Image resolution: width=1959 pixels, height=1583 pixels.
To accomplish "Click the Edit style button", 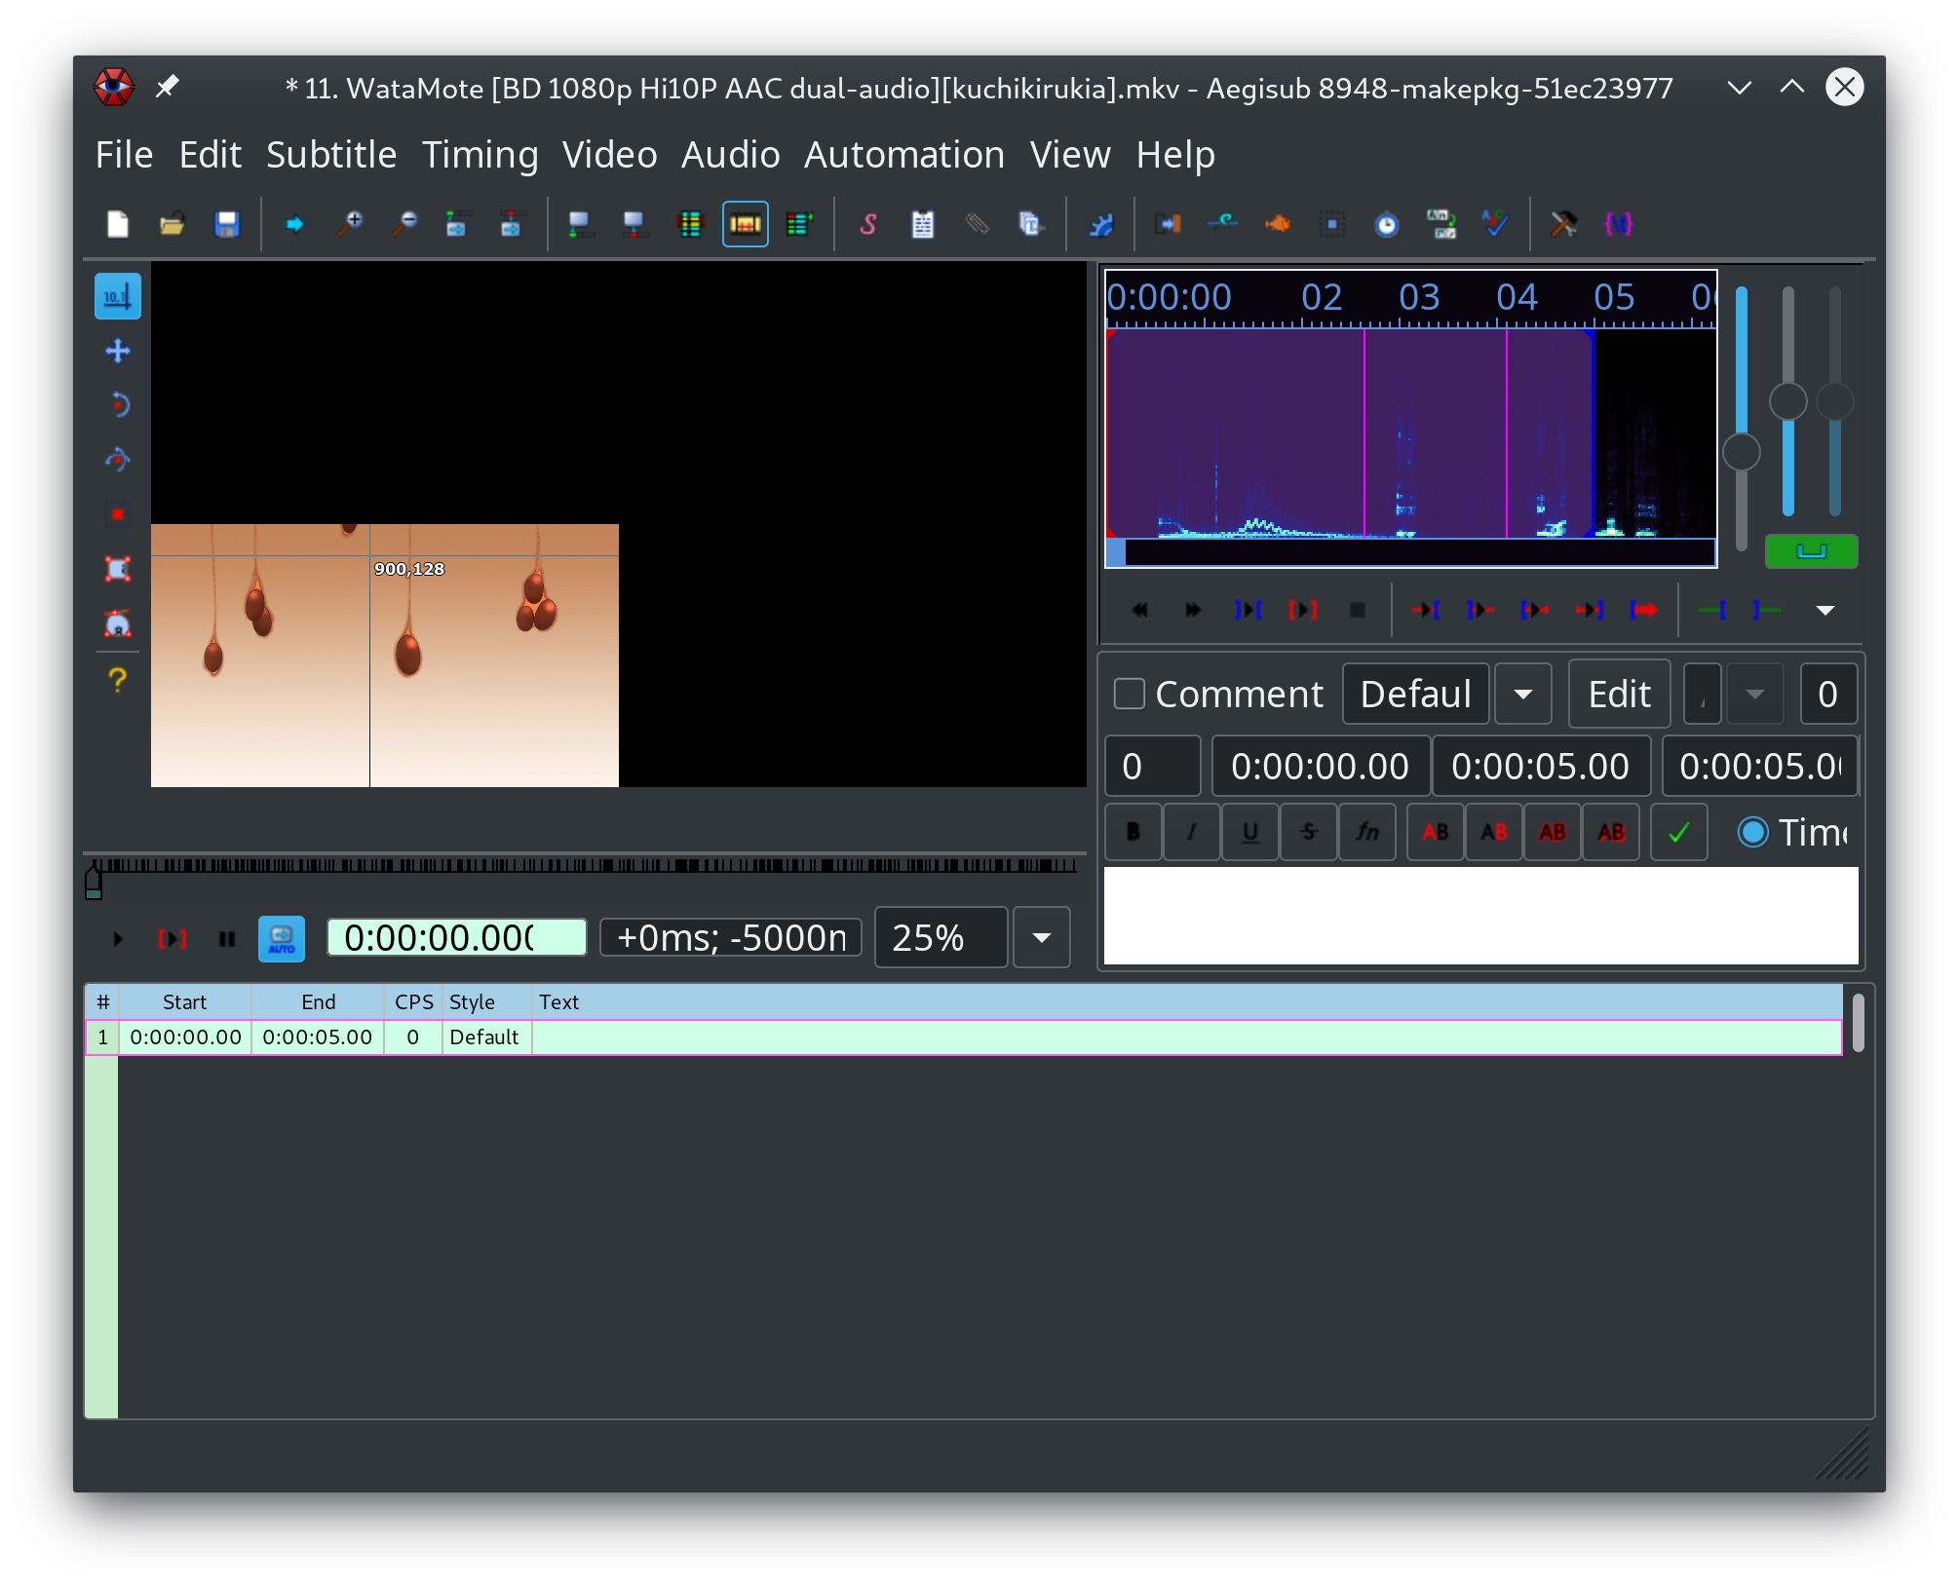I will coord(1618,694).
